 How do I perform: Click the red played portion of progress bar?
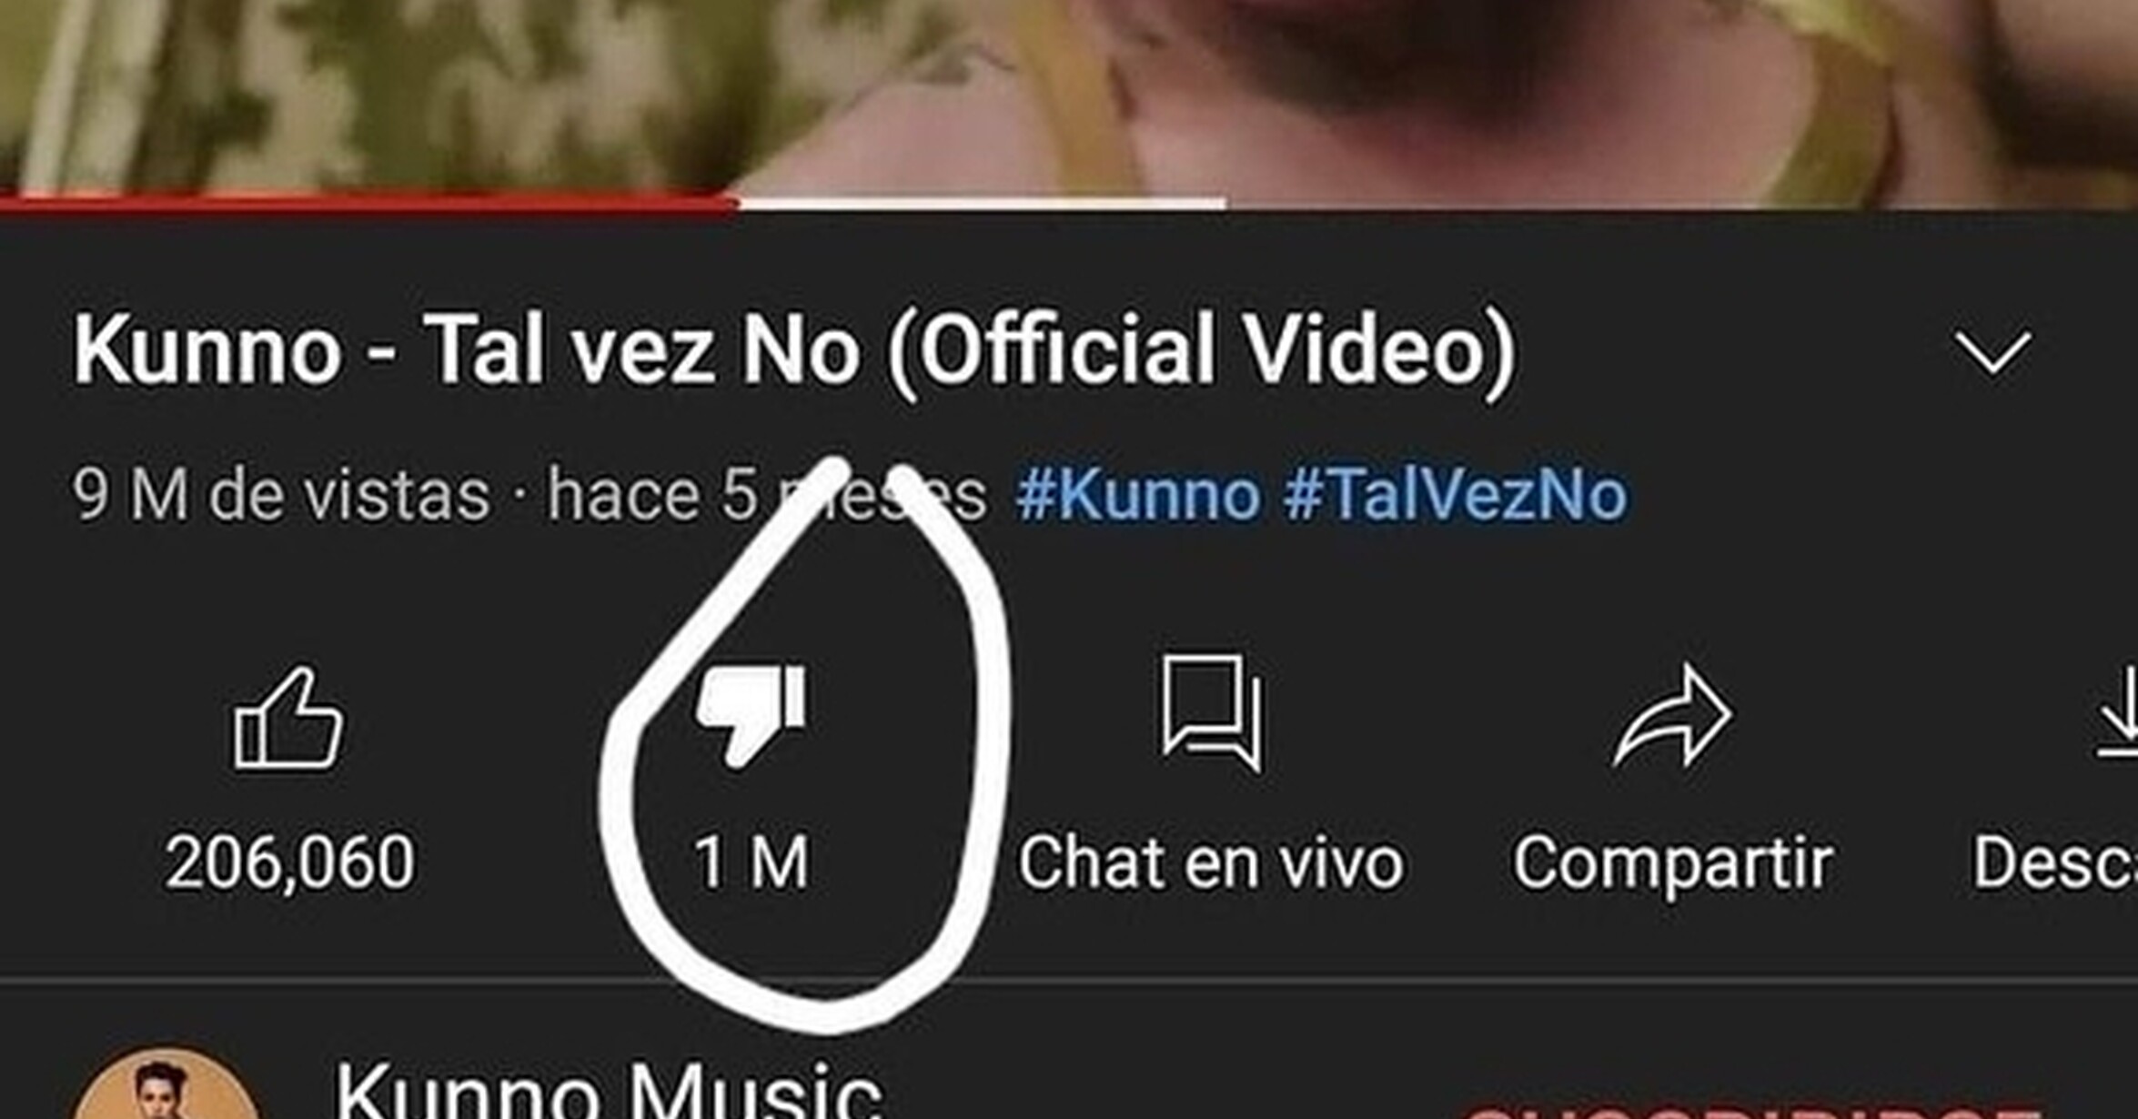368,202
